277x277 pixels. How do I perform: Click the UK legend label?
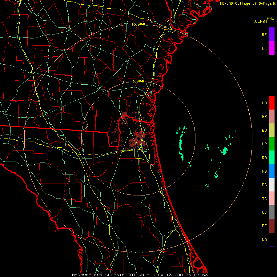click(x=264, y=48)
